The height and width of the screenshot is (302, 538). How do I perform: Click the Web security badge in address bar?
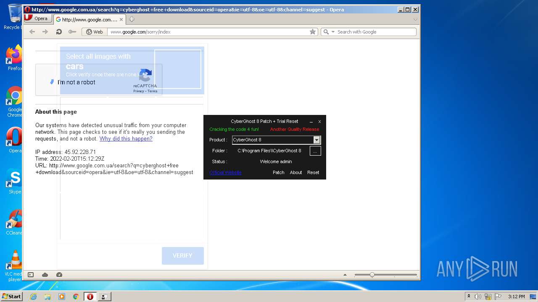point(95,32)
